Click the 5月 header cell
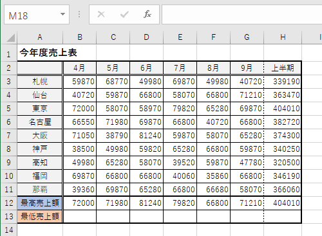Screen dimensions: 322x236 [113, 68]
